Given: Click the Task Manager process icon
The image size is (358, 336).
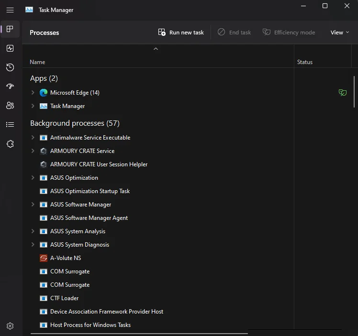Looking at the screenshot, I should pos(44,106).
